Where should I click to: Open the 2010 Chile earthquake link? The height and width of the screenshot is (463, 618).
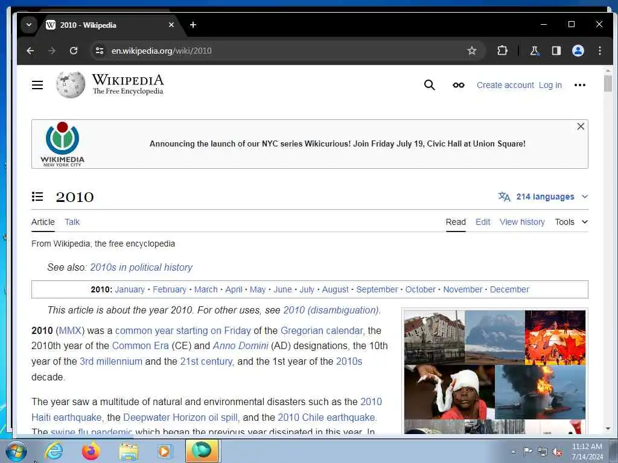point(327,417)
